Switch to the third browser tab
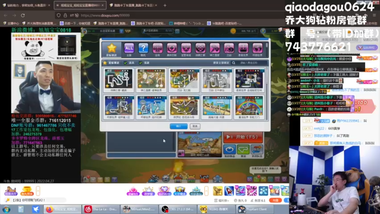This screenshot has height=214, width=380. [133, 5]
